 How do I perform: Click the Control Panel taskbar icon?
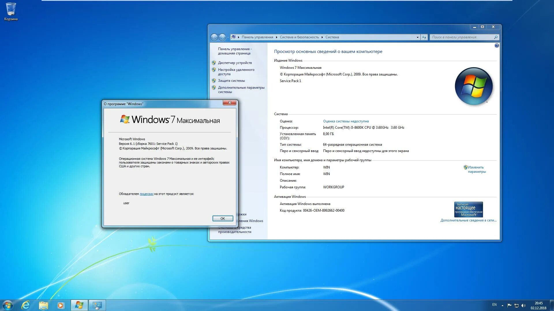pos(97,305)
